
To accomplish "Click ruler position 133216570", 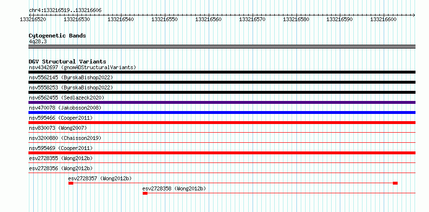I will pyautogui.click(x=252, y=19).
